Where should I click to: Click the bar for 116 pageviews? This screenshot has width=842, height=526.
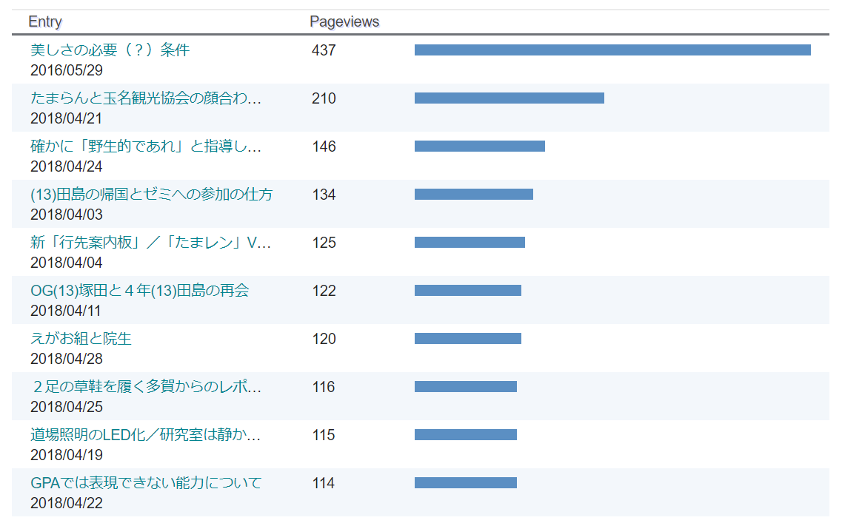pyautogui.click(x=466, y=387)
